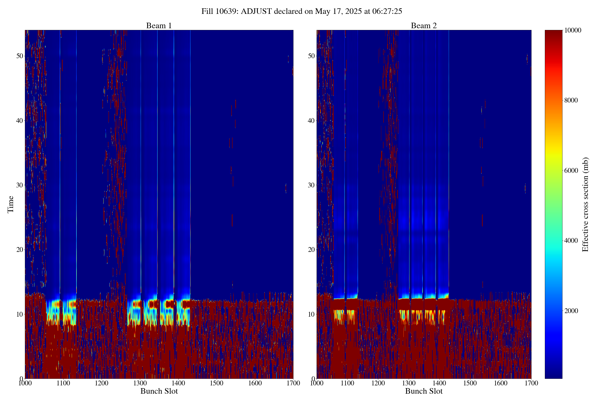The height and width of the screenshot is (403, 604).
Task: Choose Beam 2 y-axis tick 20
Action: coord(312,250)
